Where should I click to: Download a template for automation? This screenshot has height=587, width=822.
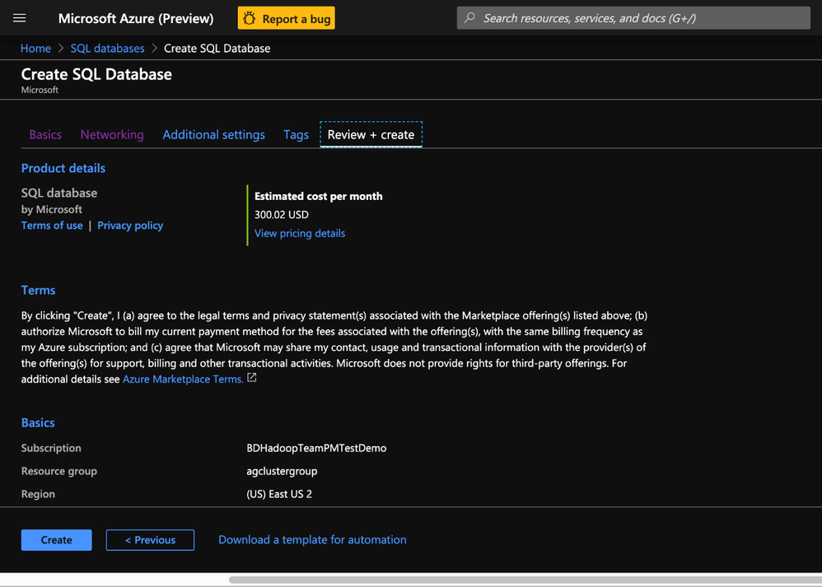pos(312,540)
